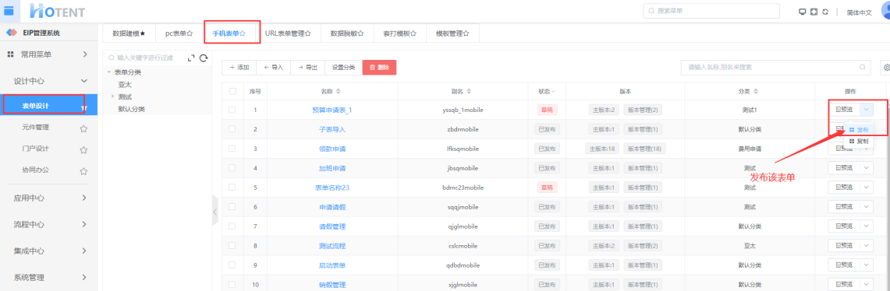Favorite 元件管理 via its star icon
The width and height of the screenshot is (890, 291).
coord(84,128)
